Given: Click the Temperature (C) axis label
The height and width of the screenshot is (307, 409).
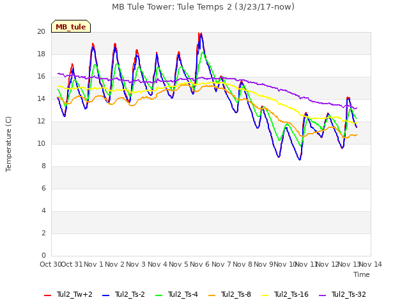Looking at the screenshot, I should click(8, 144).
